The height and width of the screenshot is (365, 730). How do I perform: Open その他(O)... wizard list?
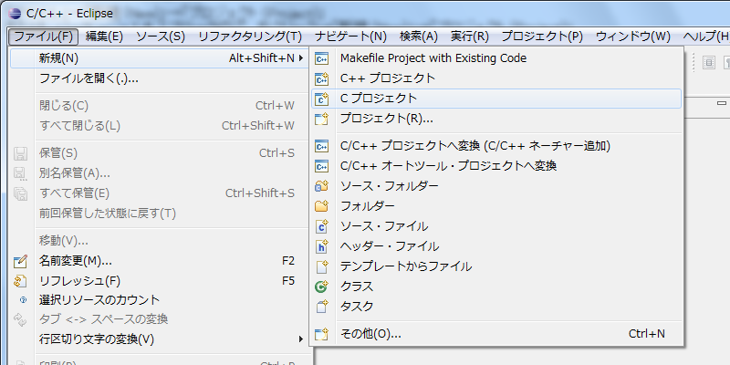point(496,334)
